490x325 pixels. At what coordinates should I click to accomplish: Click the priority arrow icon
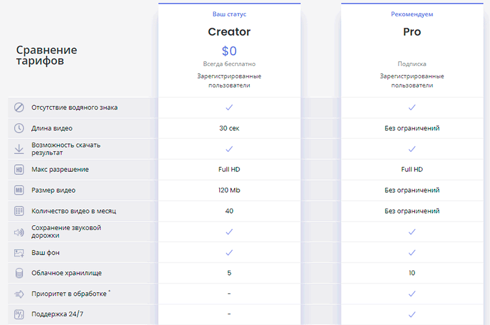[19, 294]
